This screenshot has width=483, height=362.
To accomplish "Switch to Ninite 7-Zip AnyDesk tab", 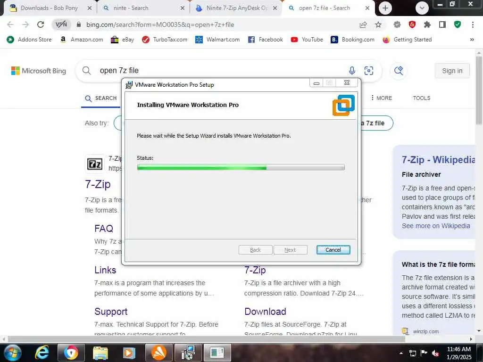I will [236, 8].
